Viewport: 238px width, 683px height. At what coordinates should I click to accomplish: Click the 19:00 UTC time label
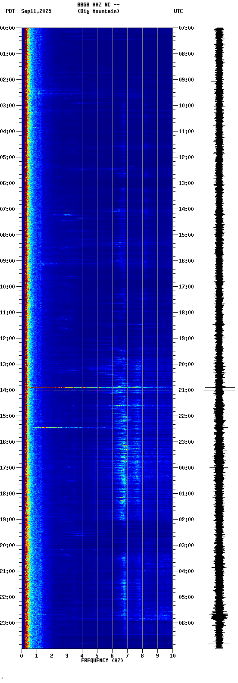click(x=186, y=338)
